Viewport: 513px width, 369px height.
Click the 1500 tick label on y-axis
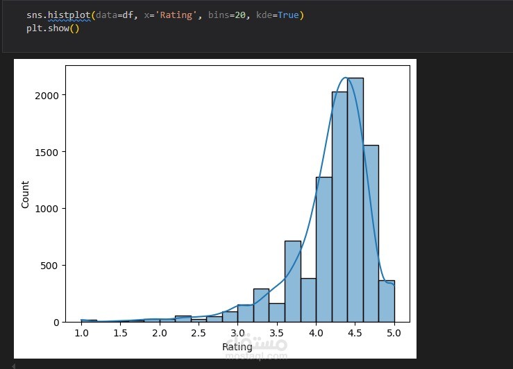[47, 153]
